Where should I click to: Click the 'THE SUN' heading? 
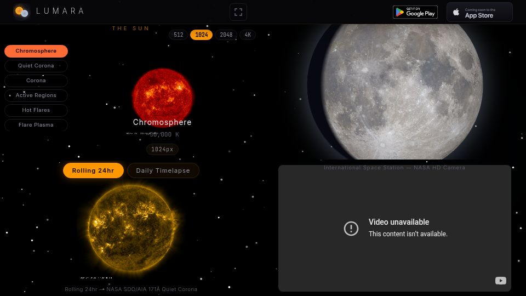[x=130, y=28]
